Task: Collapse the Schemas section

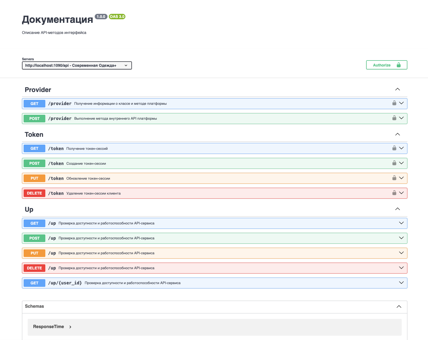Action: tap(399, 307)
